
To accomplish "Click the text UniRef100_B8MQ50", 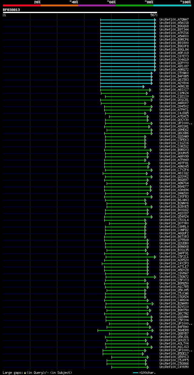I will click(174, 283).
